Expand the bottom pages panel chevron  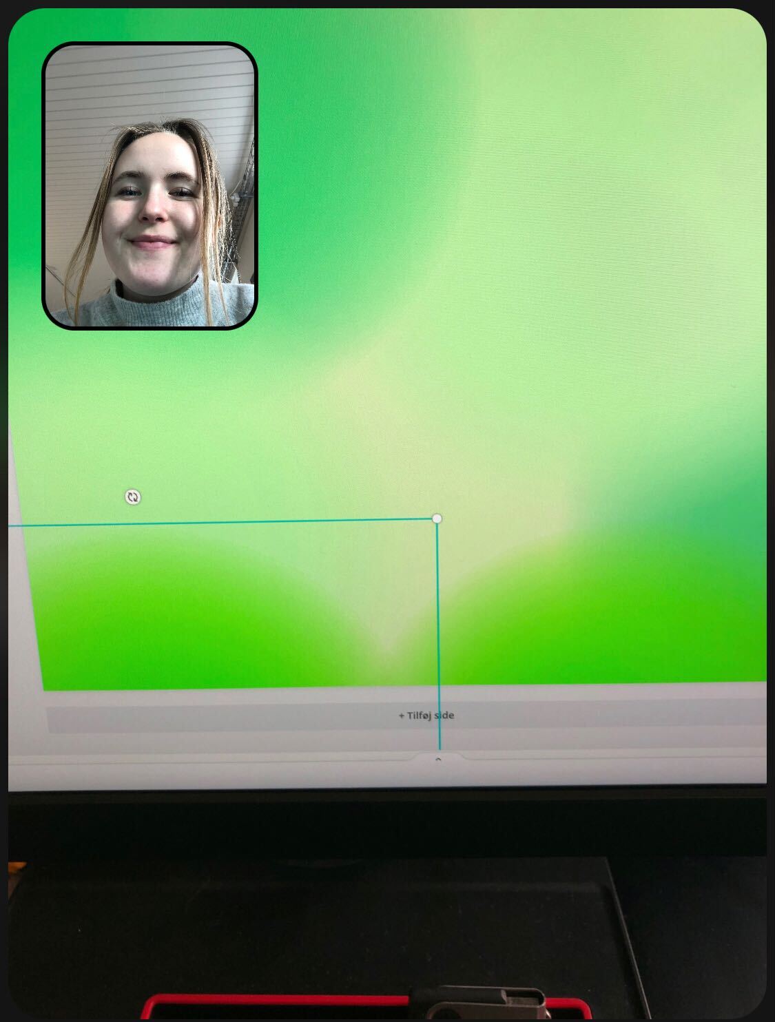tap(437, 759)
